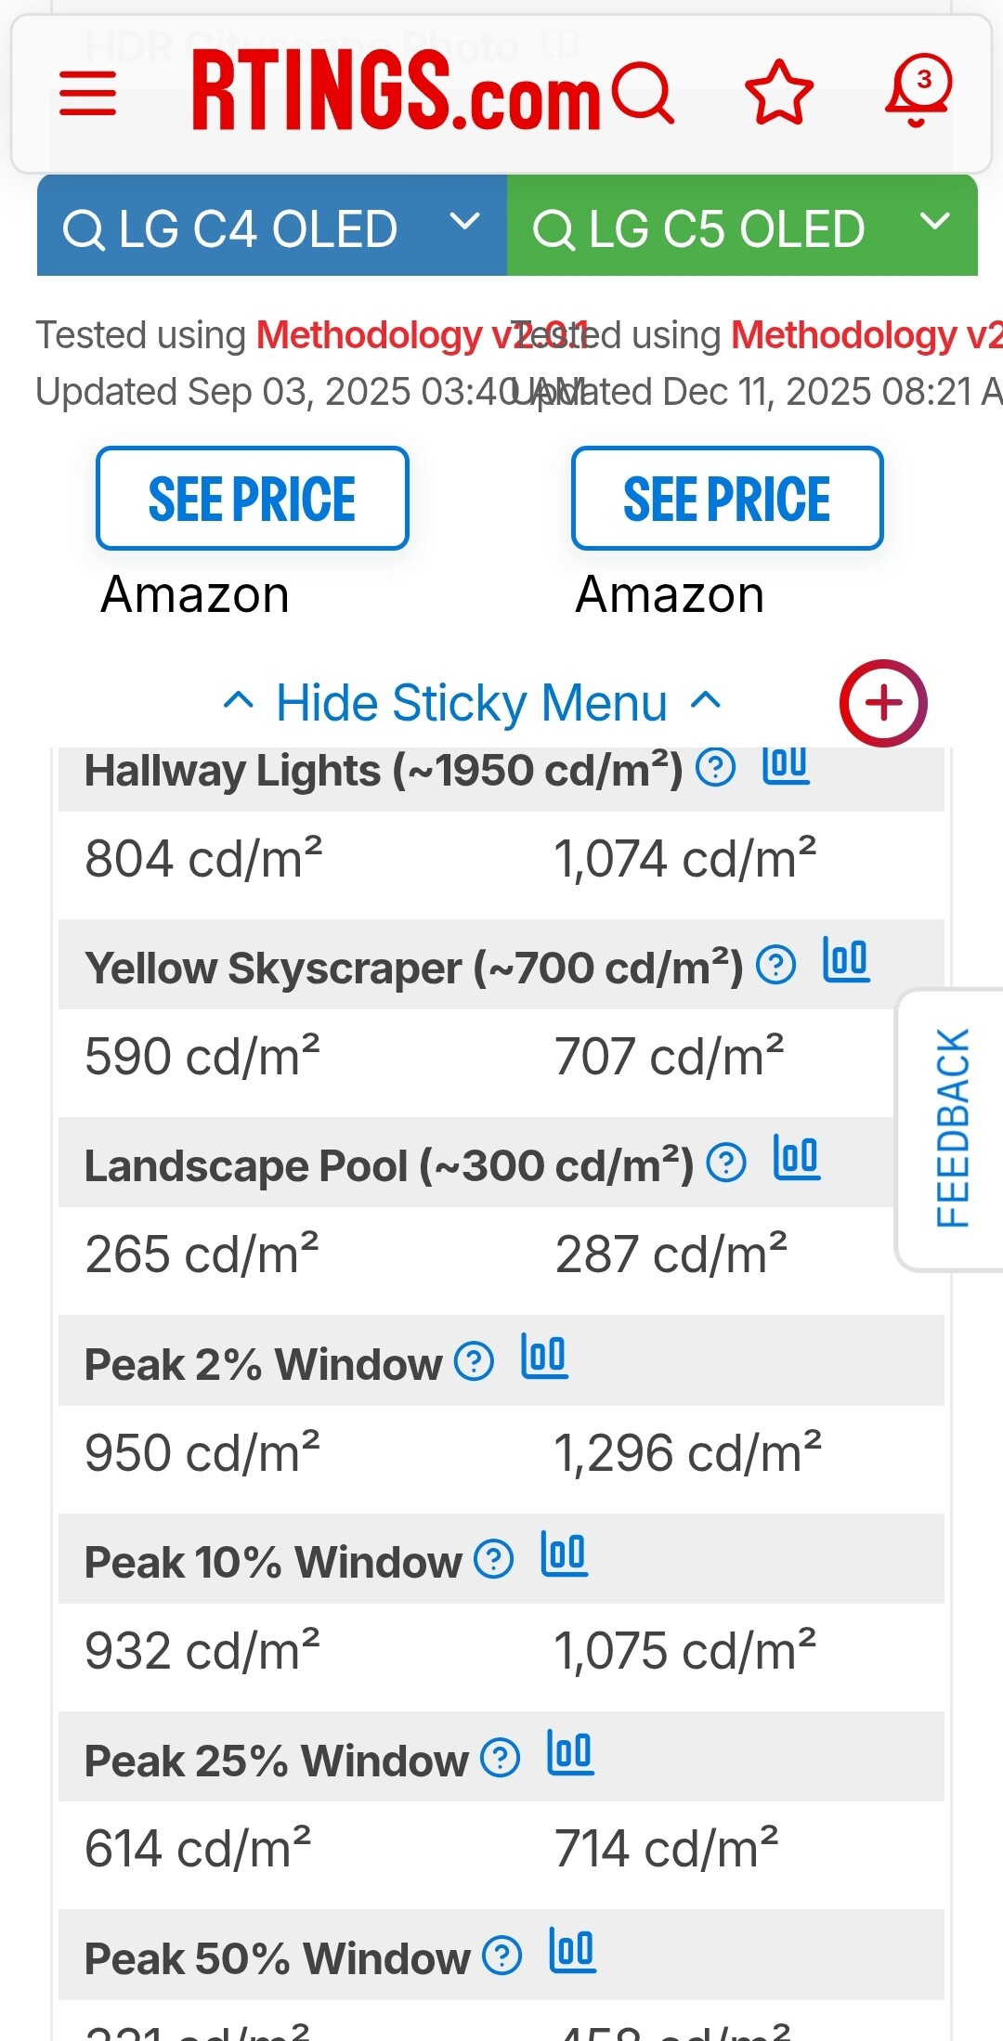Open the FEEDBACK side tab

953,1128
